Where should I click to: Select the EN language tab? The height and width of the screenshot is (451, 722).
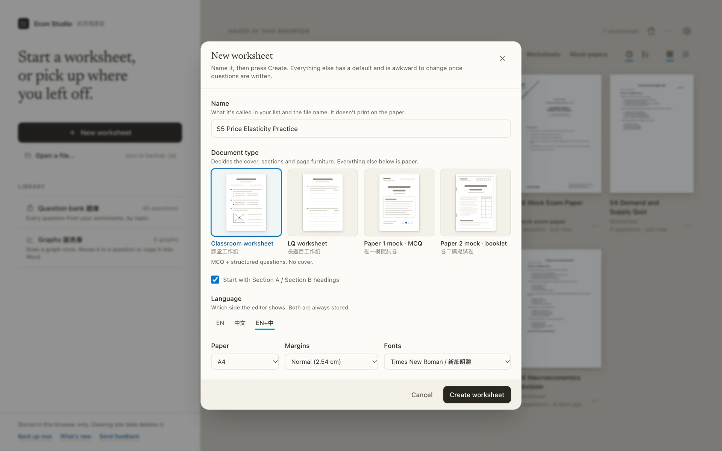[x=220, y=323]
